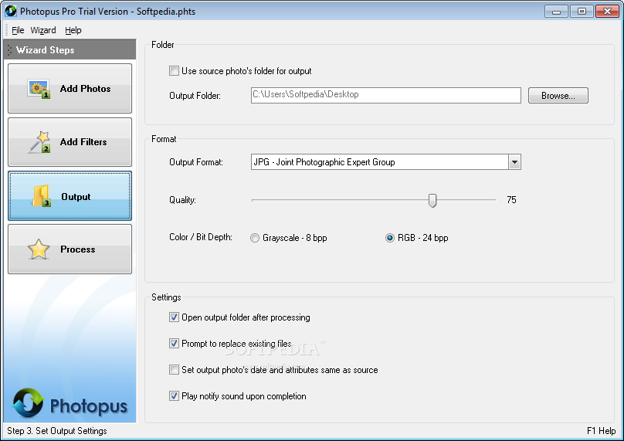This screenshot has height=441, width=624.
Task: Click the star Process icon
Action: 39,249
